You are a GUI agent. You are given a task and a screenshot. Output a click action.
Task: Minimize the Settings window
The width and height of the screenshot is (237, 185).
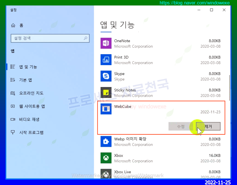[x=199, y=10]
